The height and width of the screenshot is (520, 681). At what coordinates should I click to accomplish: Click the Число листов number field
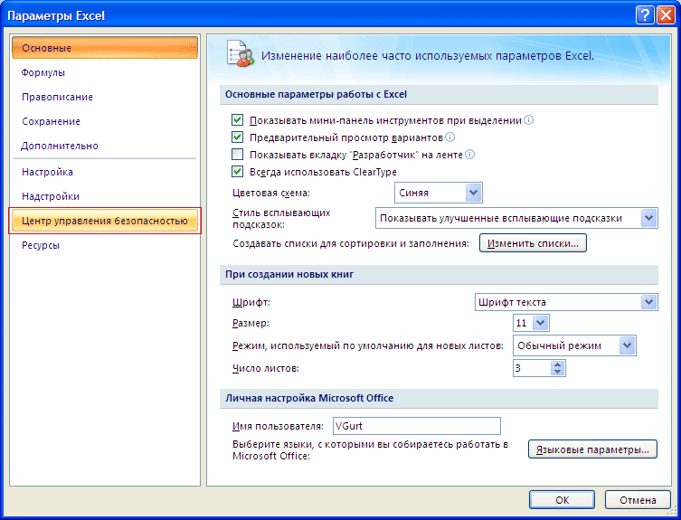click(532, 368)
